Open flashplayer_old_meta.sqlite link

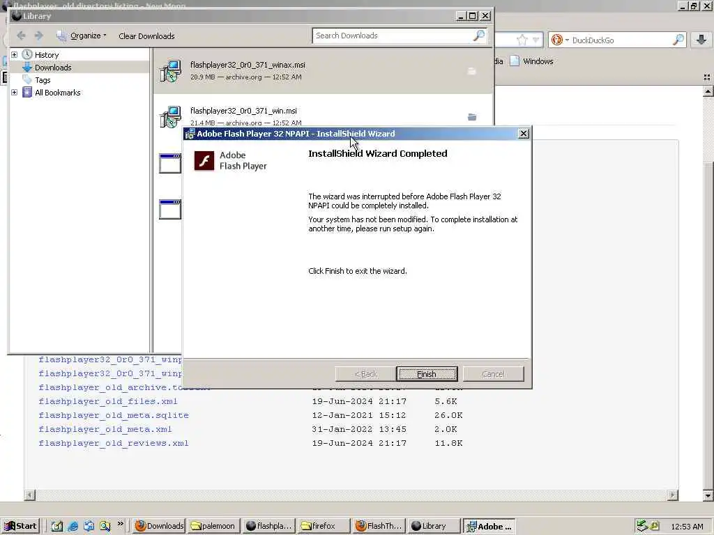click(114, 415)
